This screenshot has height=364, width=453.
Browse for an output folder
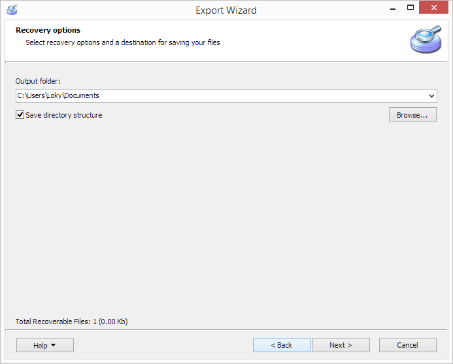pos(412,115)
